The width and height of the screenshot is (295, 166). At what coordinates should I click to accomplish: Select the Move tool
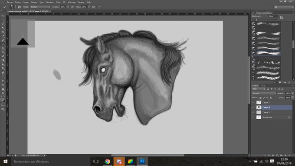(3, 16)
